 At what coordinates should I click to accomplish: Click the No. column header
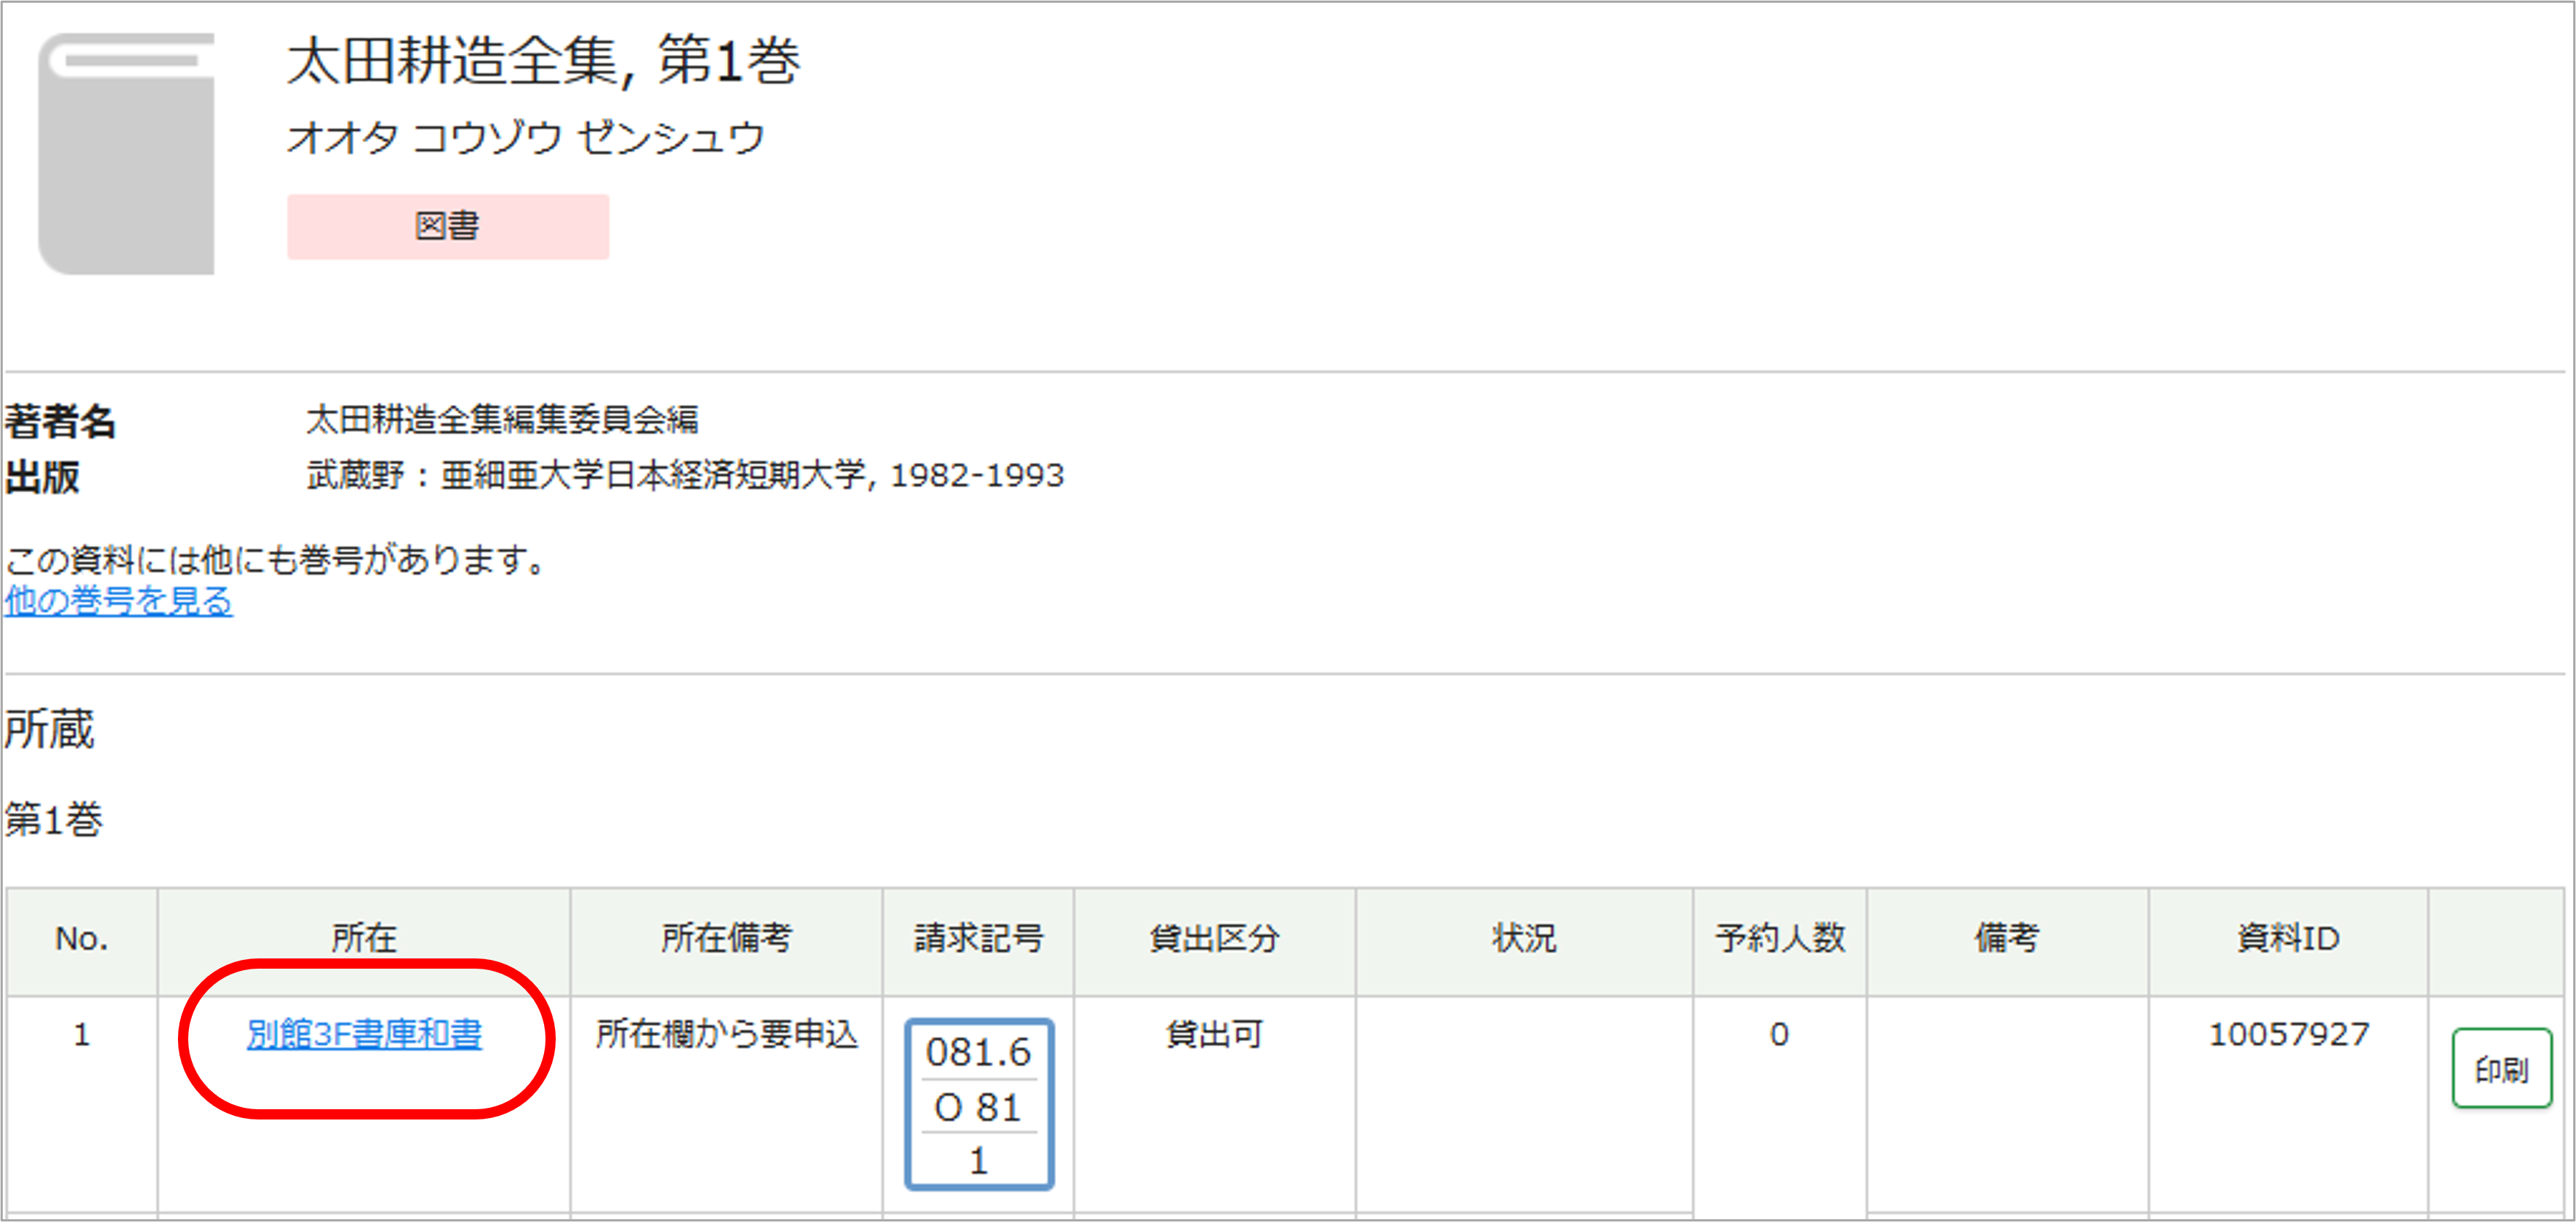[x=82, y=938]
